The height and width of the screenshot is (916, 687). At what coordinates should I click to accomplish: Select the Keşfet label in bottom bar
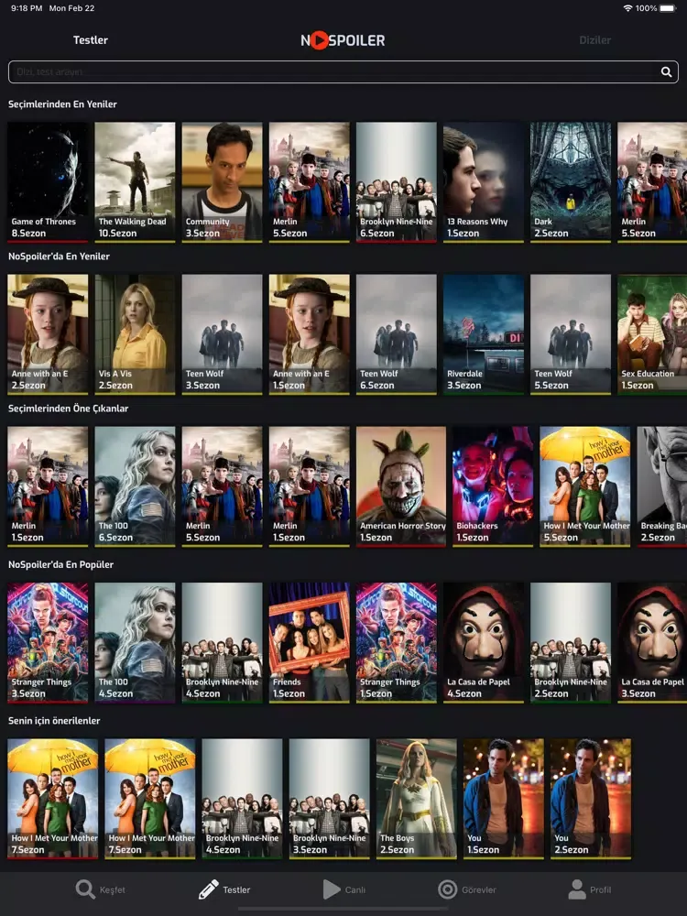(x=112, y=889)
